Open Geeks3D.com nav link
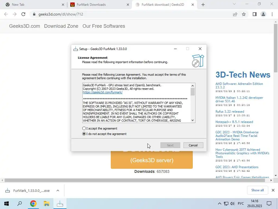278x209 pixels. (x=24, y=26)
